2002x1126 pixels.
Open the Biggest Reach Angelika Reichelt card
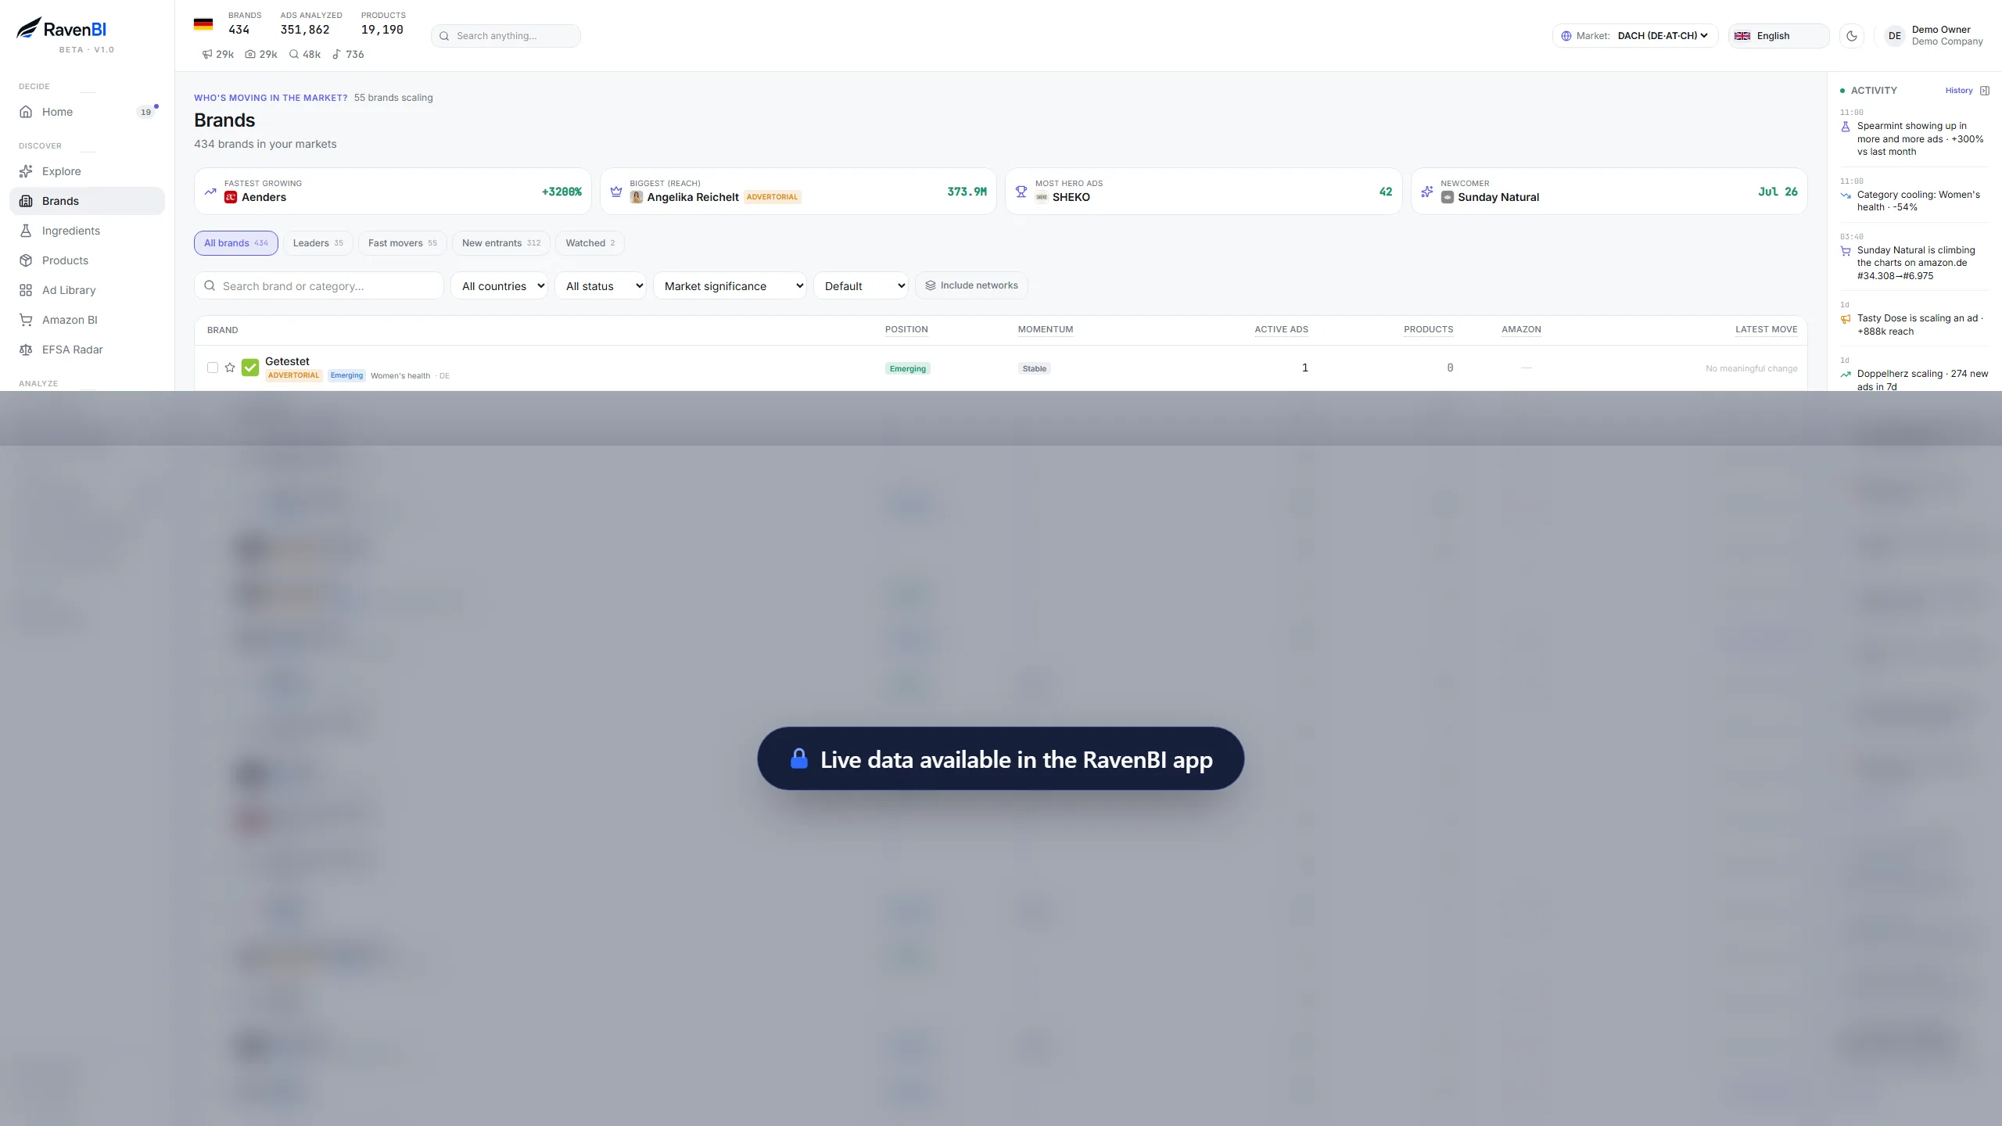point(798,192)
